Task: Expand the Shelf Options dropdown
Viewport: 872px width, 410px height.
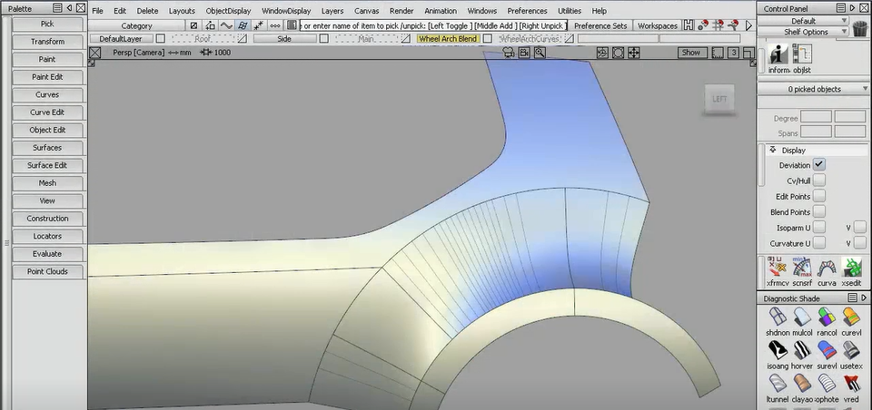Action: coord(804,32)
